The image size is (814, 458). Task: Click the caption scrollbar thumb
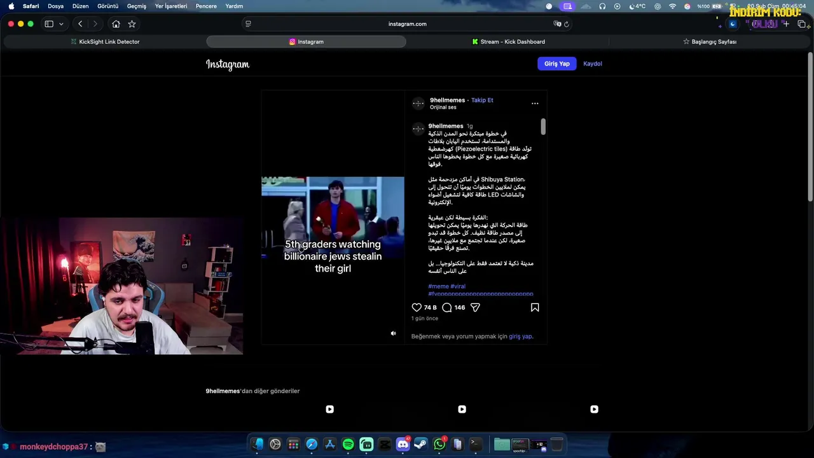543,127
